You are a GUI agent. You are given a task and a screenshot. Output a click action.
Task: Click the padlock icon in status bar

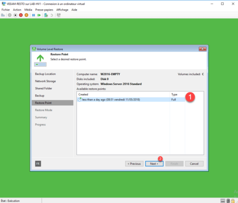coord(233,201)
